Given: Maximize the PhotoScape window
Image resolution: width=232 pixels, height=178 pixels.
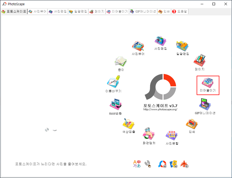Looking at the screenshot, I should coord(214,4).
